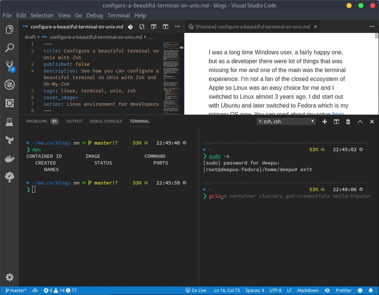The height and width of the screenshot is (295, 379).
Task: Open the Selection menu
Action: [42, 16]
